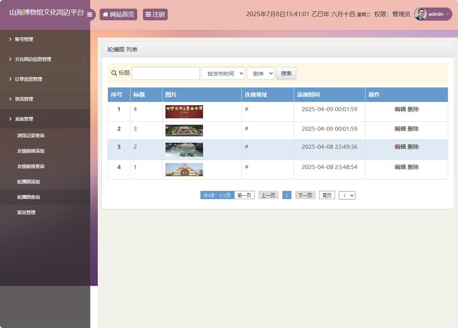
Task: Open the 按发布时间 sort dropdown
Action: [223, 73]
